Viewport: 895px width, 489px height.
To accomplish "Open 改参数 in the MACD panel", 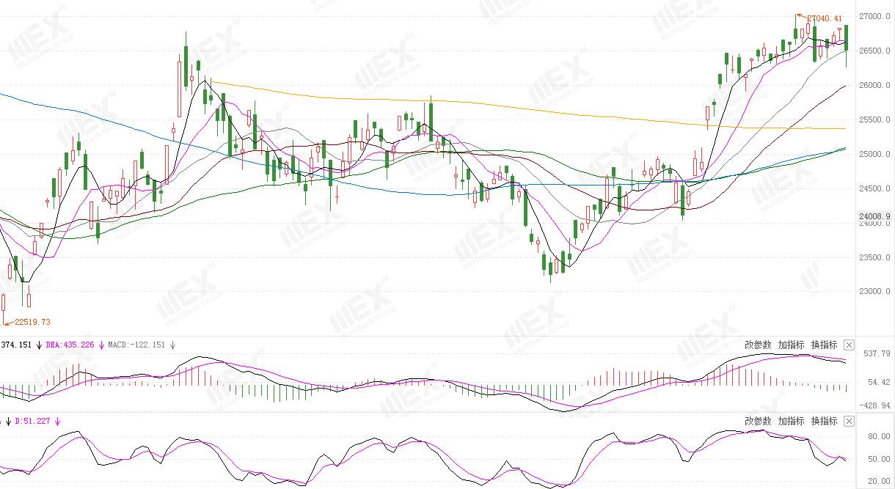I will 758,345.
